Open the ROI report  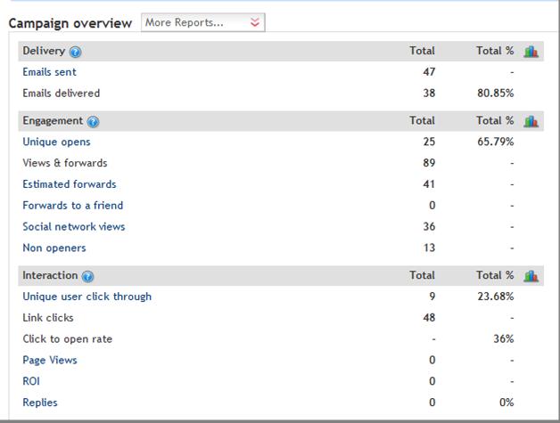tap(31, 381)
